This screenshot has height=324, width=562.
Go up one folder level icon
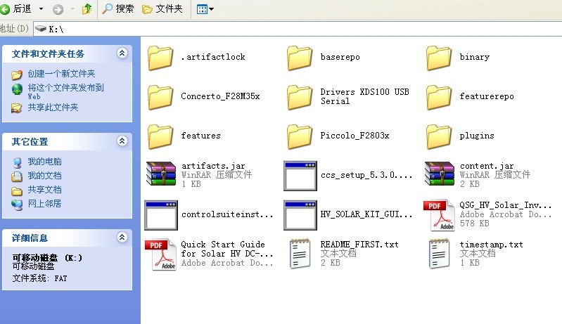tap(87, 9)
